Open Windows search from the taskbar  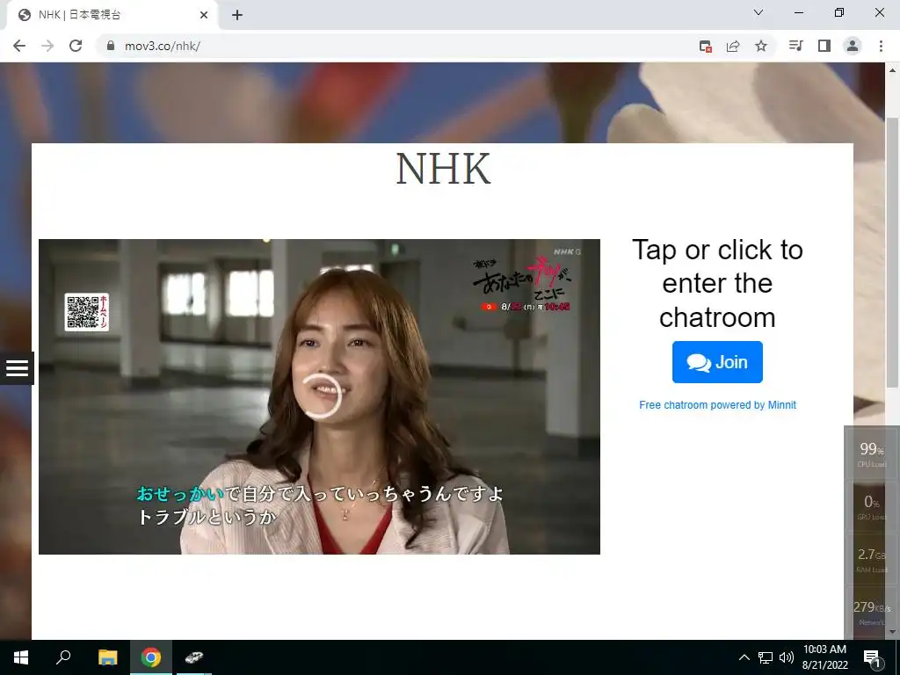click(x=63, y=657)
